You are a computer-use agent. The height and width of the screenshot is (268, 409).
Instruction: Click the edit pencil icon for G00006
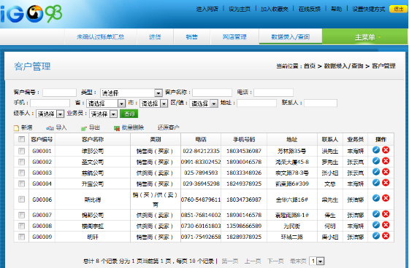point(376,198)
